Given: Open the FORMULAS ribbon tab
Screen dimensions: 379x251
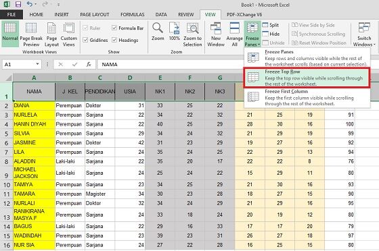Looking at the screenshot, I should point(133,15).
